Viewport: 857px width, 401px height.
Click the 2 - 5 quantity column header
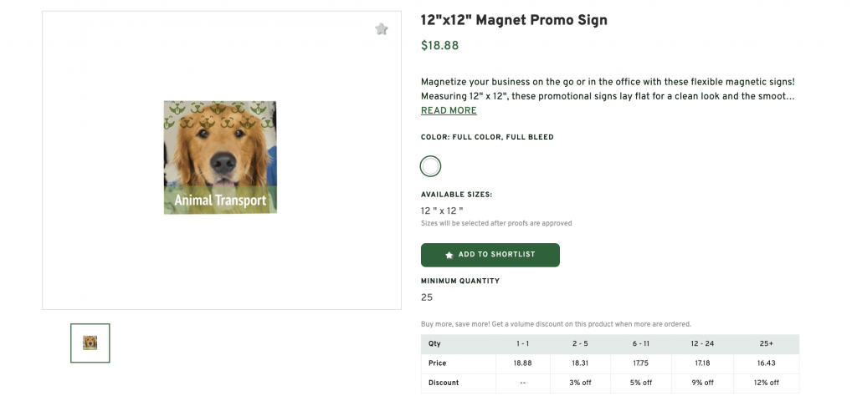(x=580, y=344)
